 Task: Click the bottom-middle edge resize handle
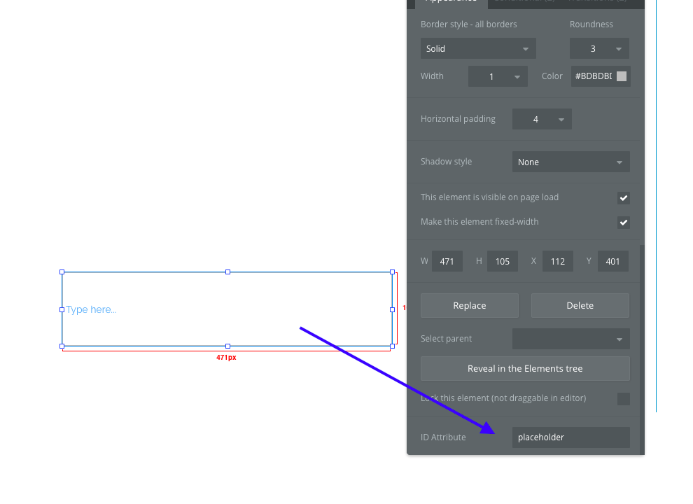coord(227,346)
